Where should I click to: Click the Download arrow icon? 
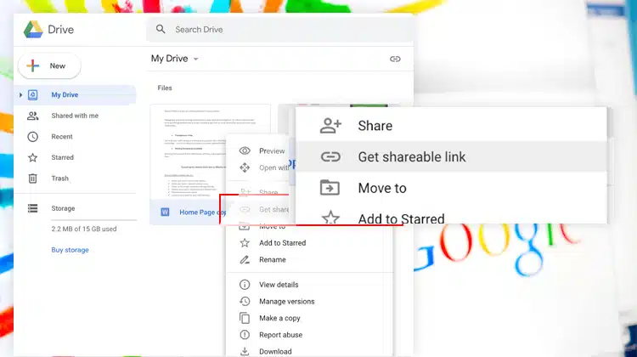click(x=245, y=351)
